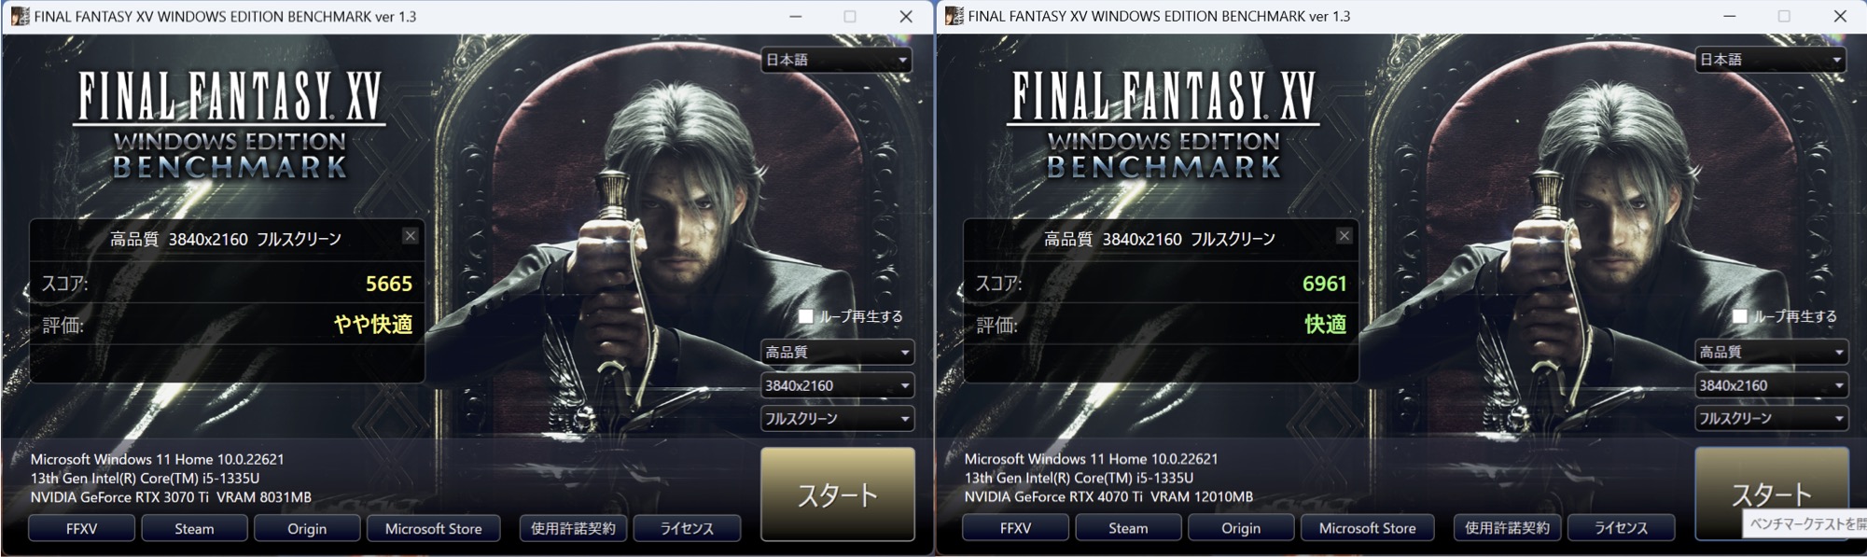Open the 日本語 language dropdown in left window
The image size is (1867, 557).
pyautogui.click(x=837, y=60)
